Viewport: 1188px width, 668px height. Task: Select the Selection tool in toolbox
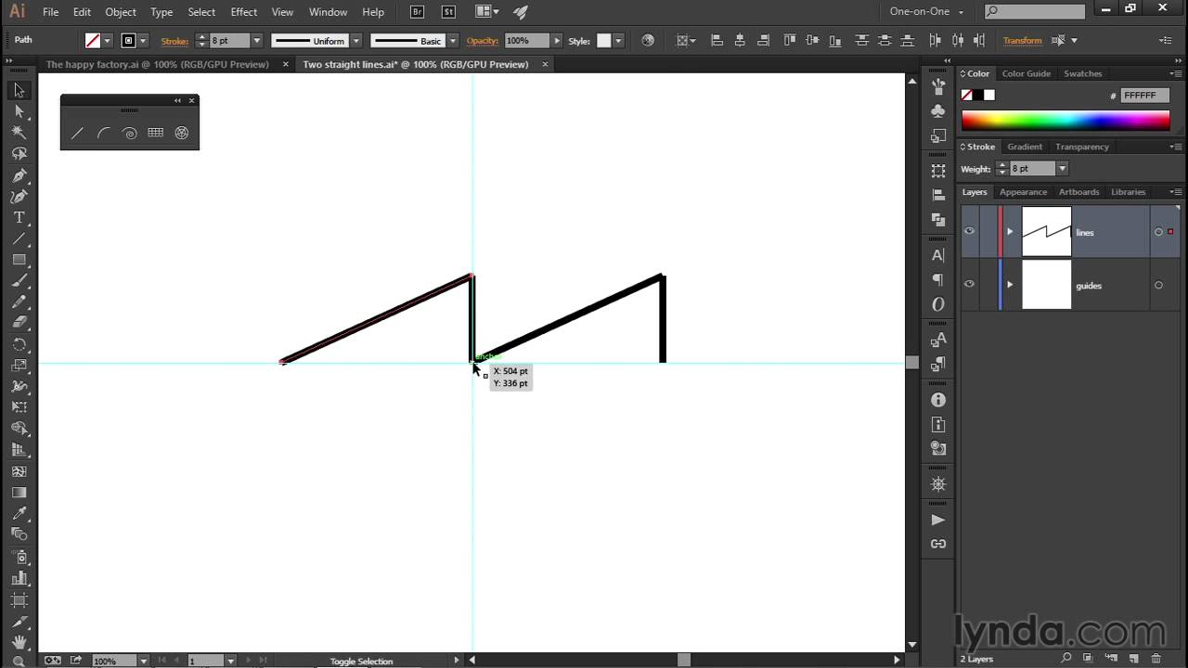coord(19,90)
